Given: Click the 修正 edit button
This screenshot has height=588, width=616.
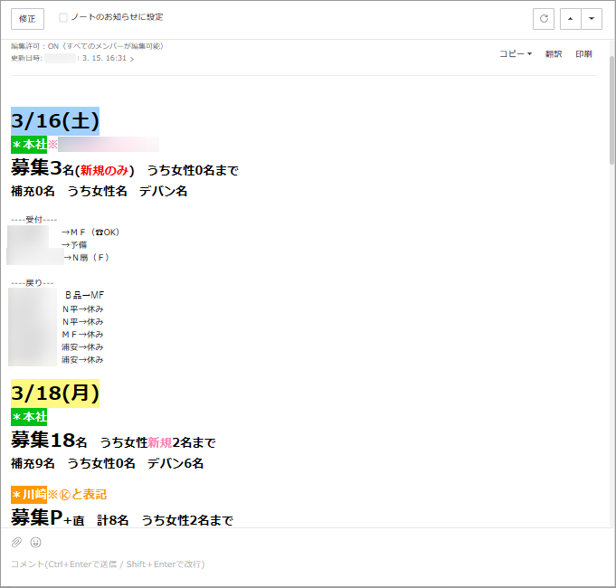Looking at the screenshot, I should pyautogui.click(x=27, y=19).
